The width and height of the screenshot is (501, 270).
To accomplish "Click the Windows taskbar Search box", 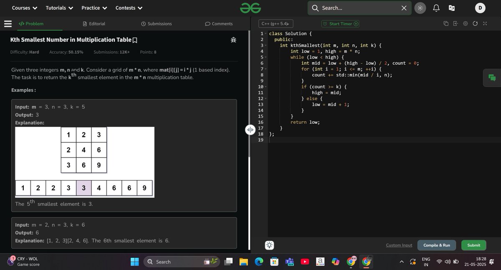I will [182, 262].
